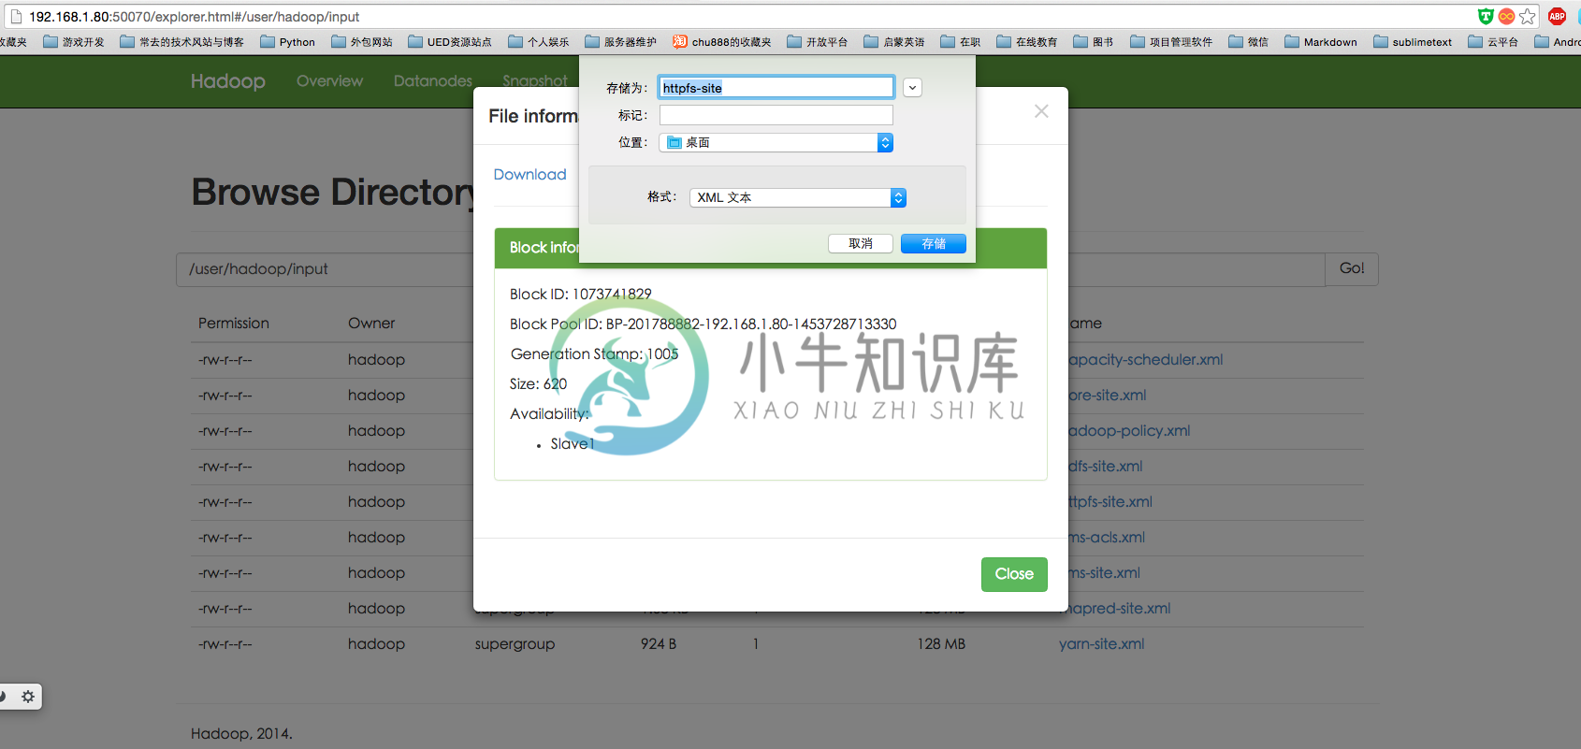This screenshot has width=1581, height=749.
Task: Click the browser address bar URL
Action: coord(194,17)
